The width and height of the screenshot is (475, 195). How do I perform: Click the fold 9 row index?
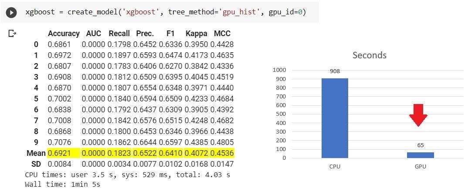click(x=36, y=142)
